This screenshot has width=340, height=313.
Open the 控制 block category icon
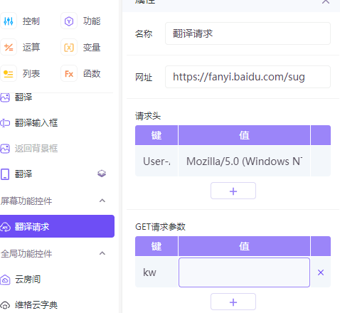9,21
